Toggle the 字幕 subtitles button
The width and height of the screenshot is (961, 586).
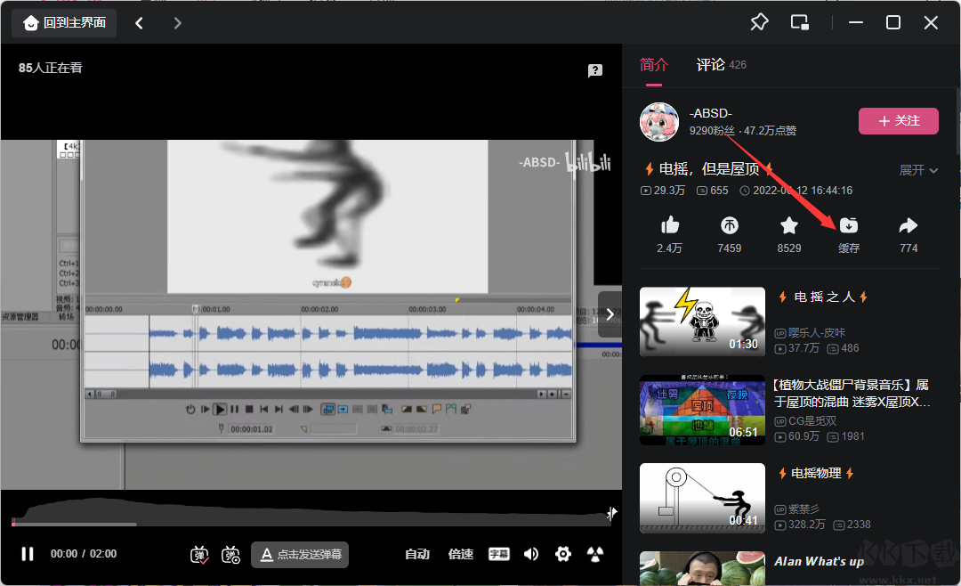498,554
